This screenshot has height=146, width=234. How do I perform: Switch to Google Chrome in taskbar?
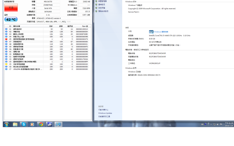41,124
